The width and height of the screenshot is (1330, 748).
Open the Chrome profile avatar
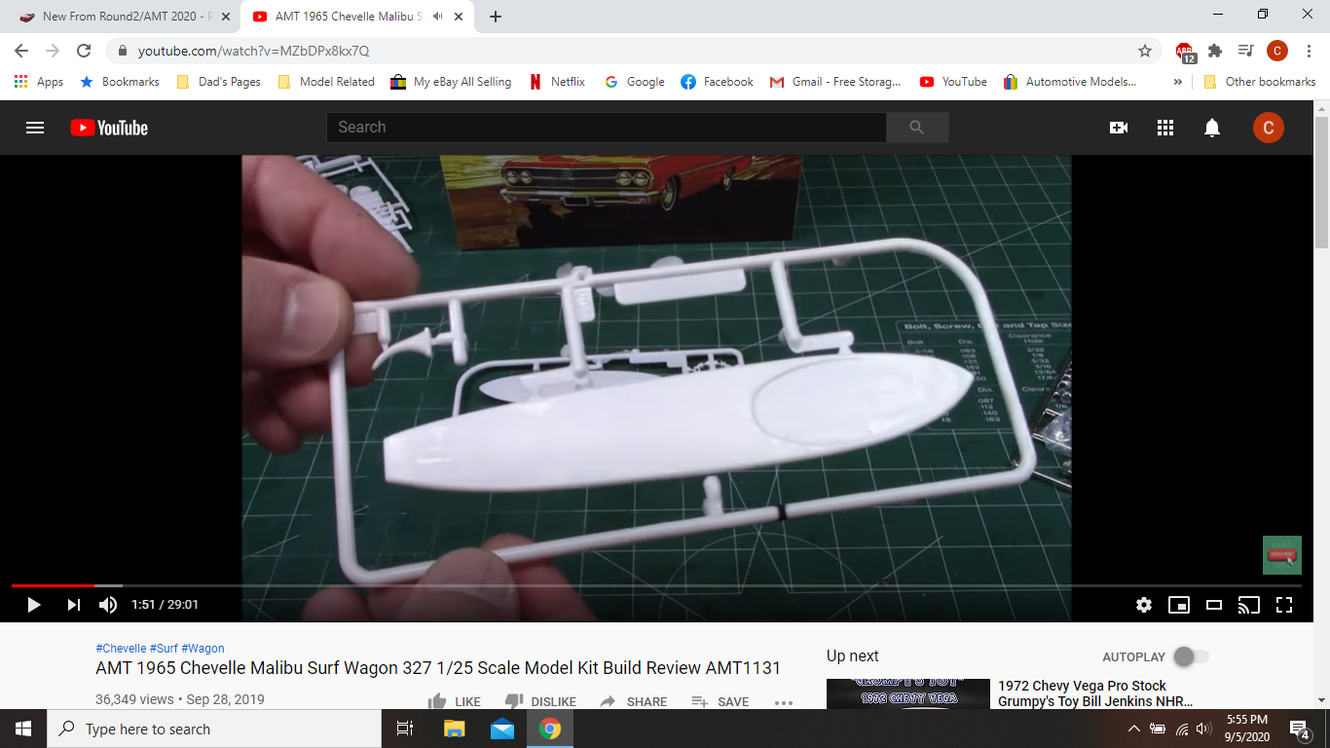click(1277, 51)
